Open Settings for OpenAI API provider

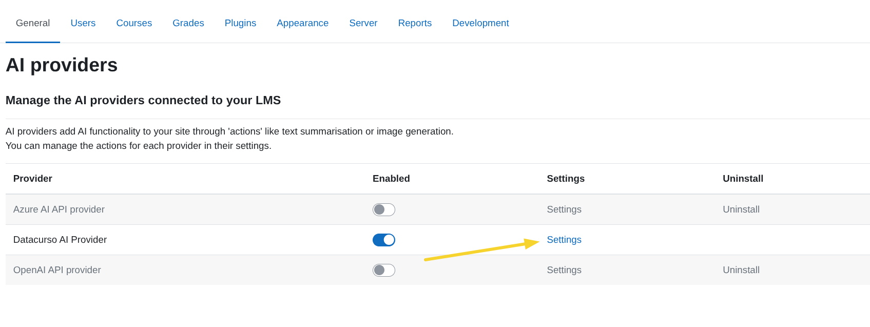[x=564, y=270]
